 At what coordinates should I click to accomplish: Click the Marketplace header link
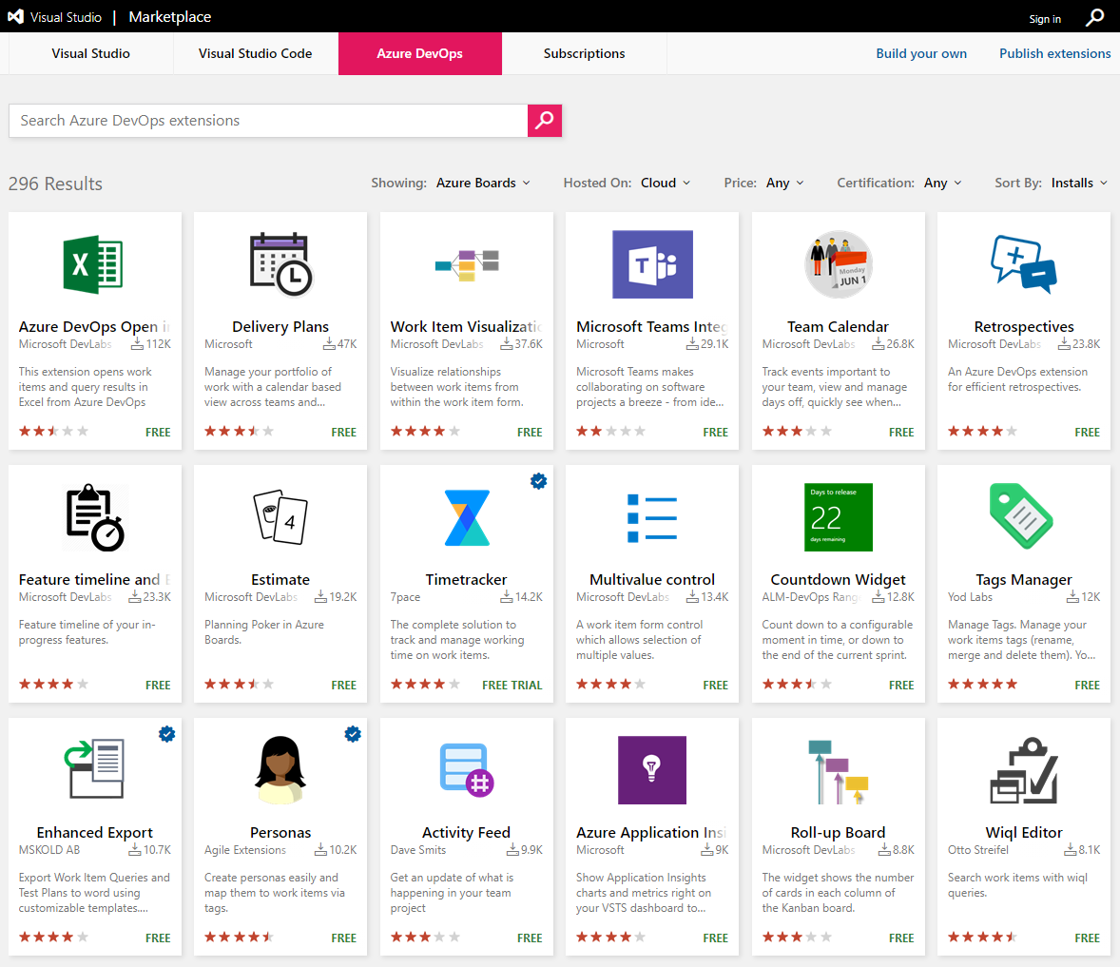pos(170,16)
